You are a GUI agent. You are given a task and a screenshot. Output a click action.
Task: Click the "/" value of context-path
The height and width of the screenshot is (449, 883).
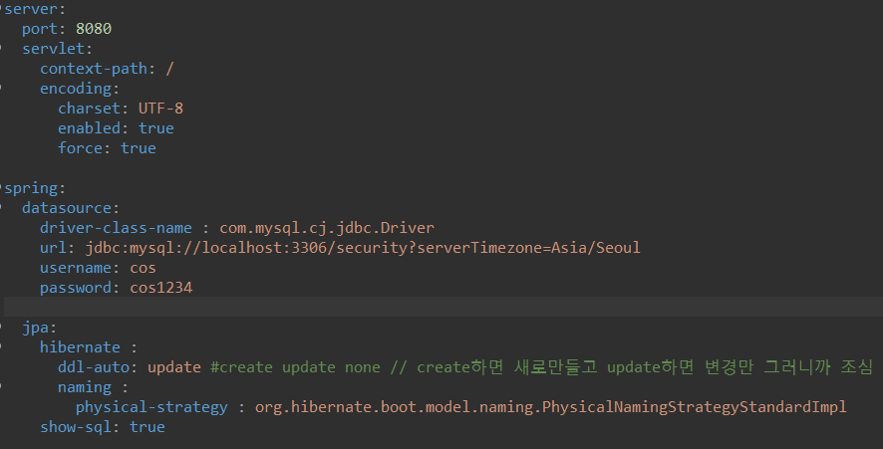170,69
